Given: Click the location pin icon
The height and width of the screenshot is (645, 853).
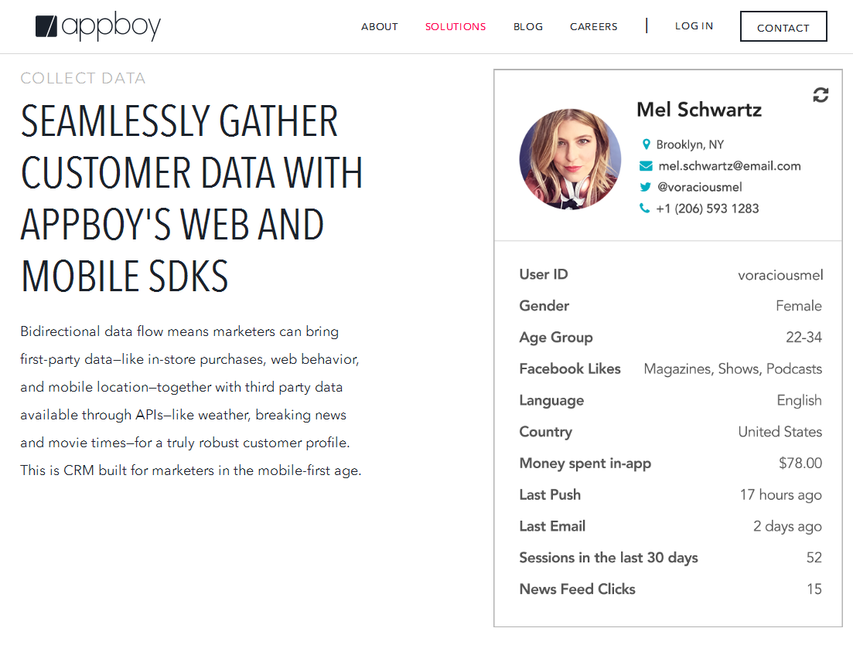Looking at the screenshot, I should (647, 144).
